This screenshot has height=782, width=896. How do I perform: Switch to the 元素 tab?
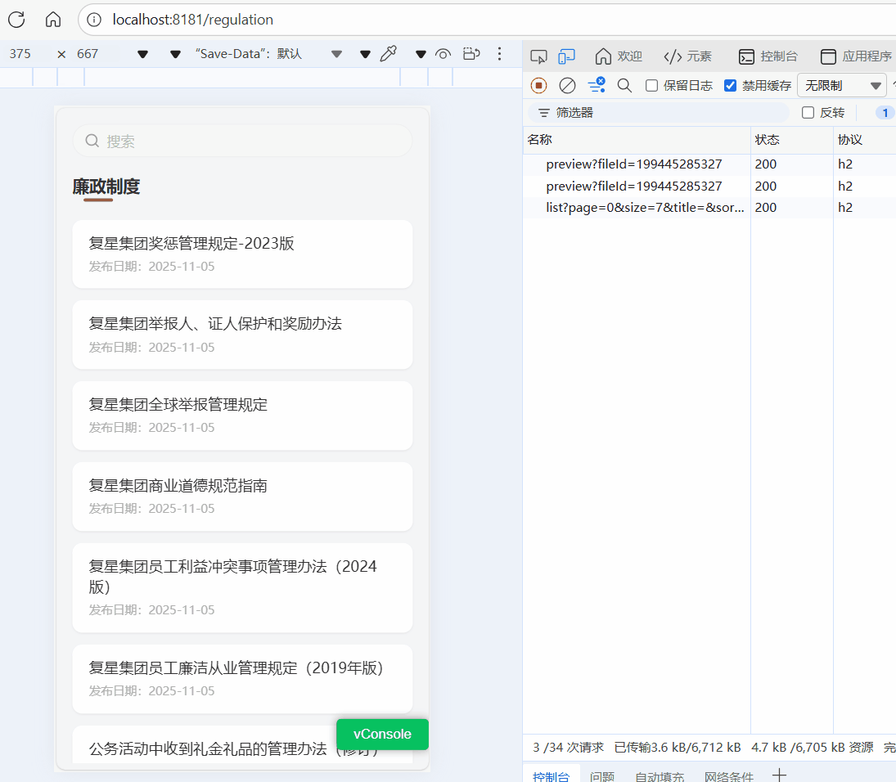[687, 56]
